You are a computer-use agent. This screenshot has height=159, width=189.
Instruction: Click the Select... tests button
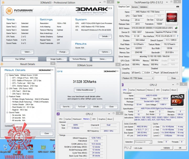click(x=27, y=52)
